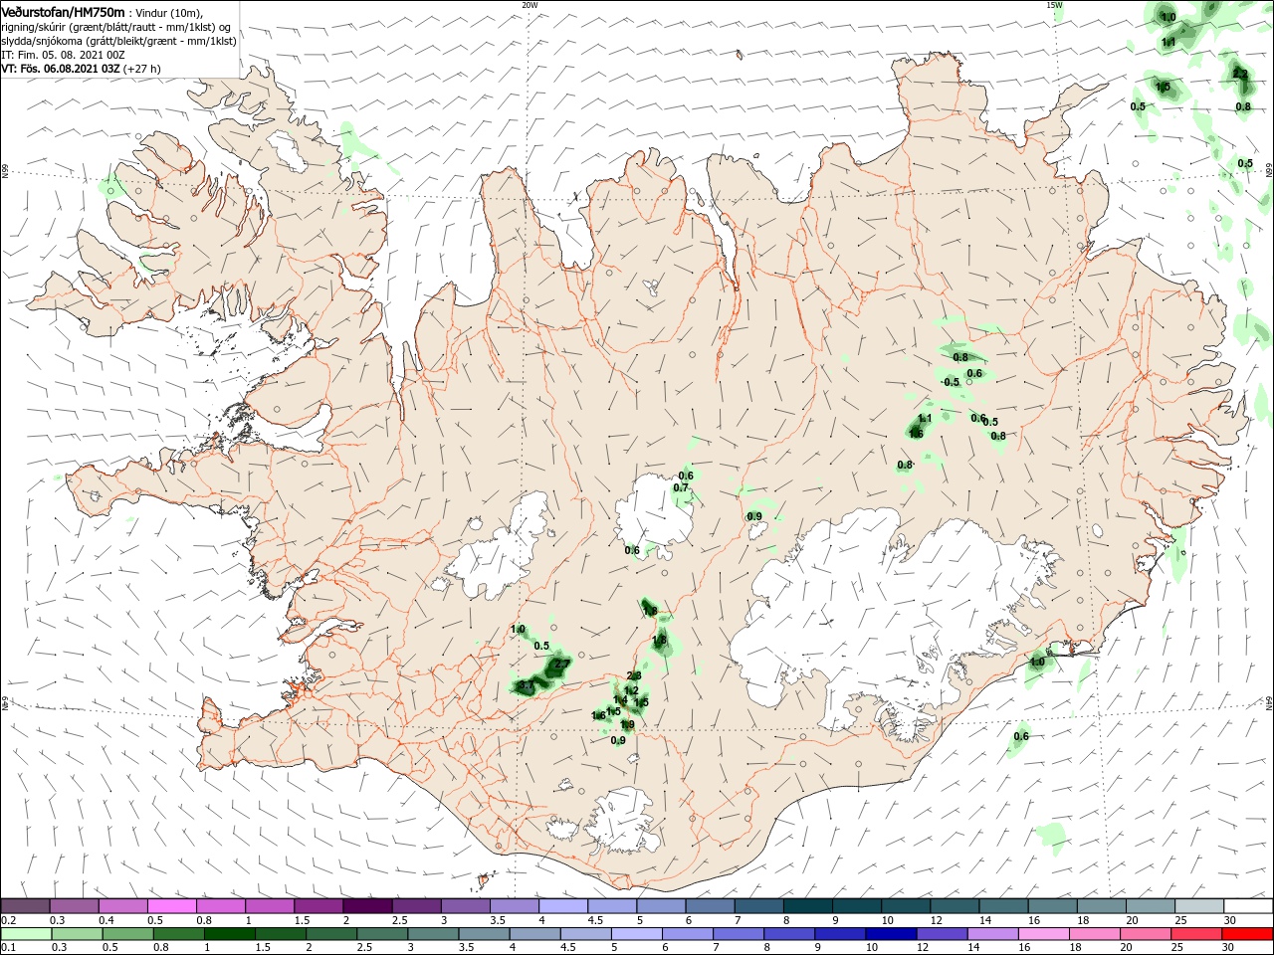Screen dimensions: 1274x955
Task: Click the 20W longitude label at the top
Action: point(530,5)
